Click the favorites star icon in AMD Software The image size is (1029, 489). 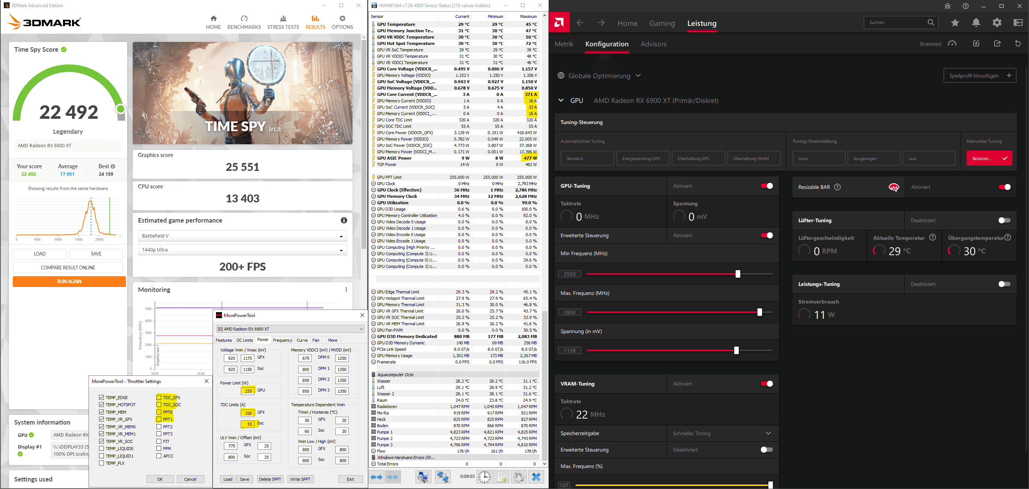click(955, 23)
